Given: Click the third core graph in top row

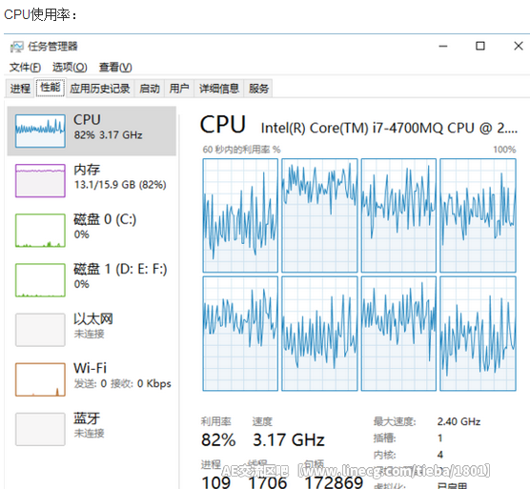Looking at the screenshot, I should click(398, 215).
